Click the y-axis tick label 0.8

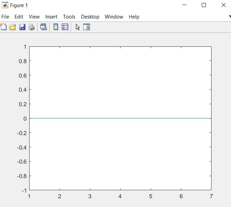pos(23,61)
